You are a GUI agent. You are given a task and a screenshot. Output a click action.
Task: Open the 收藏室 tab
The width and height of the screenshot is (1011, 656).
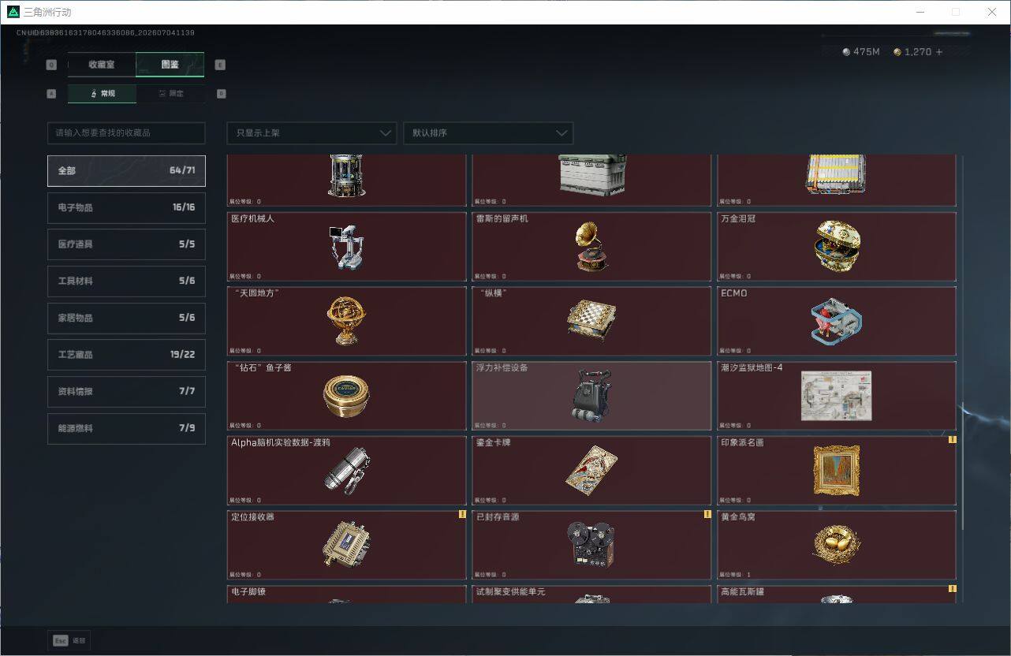click(x=102, y=65)
